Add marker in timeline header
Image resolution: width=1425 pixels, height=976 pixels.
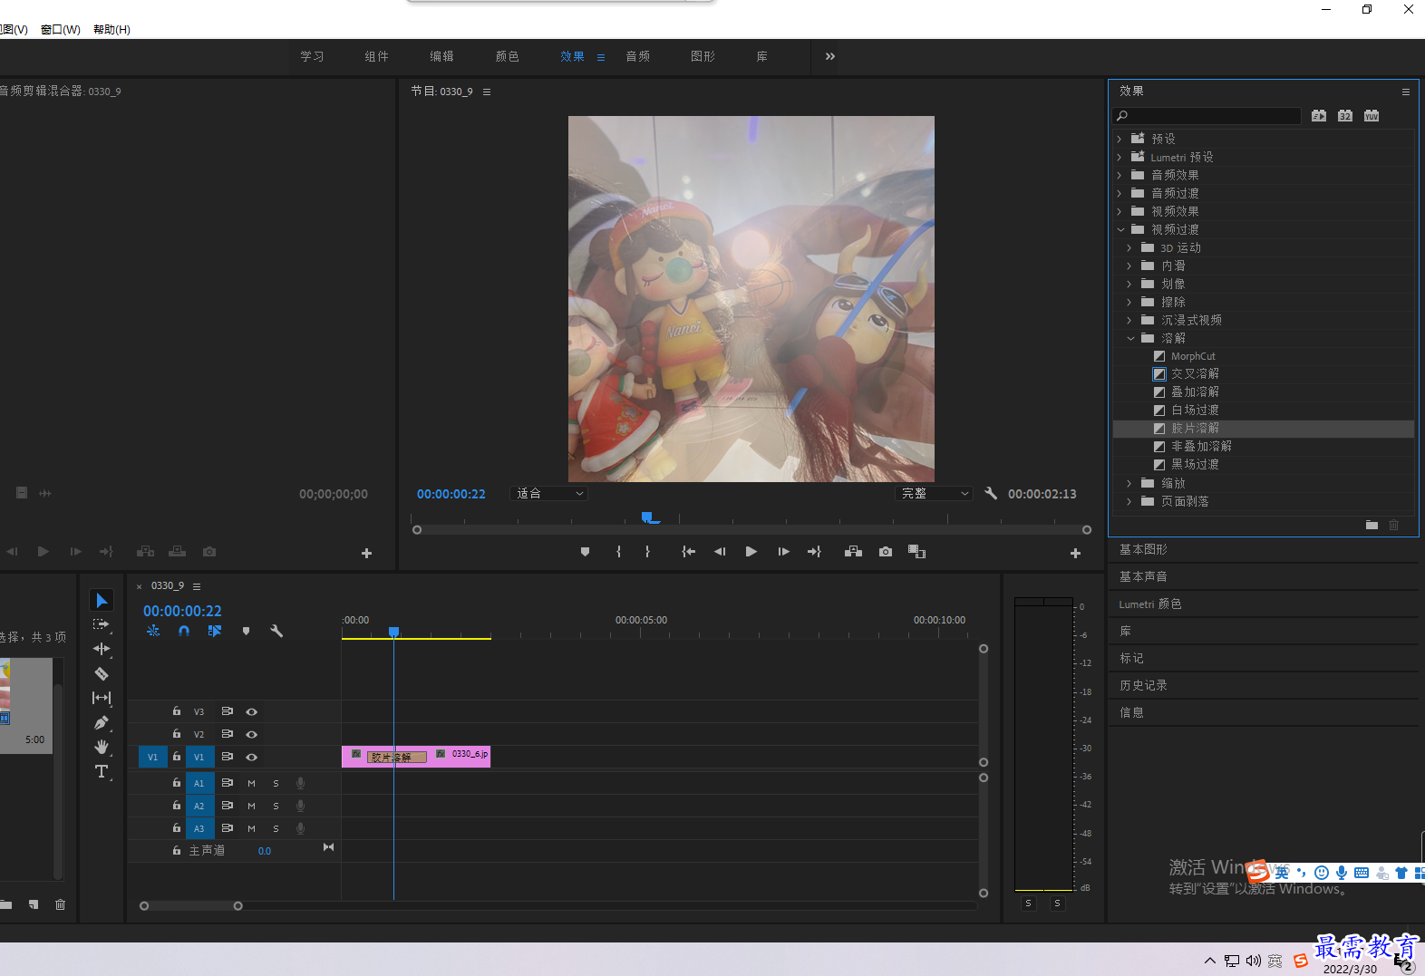coord(246,631)
